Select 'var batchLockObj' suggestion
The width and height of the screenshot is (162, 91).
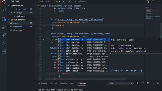pyautogui.click(x=84, y=51)
